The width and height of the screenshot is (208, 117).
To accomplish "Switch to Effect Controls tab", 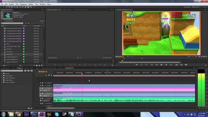I will coord(67,10).
